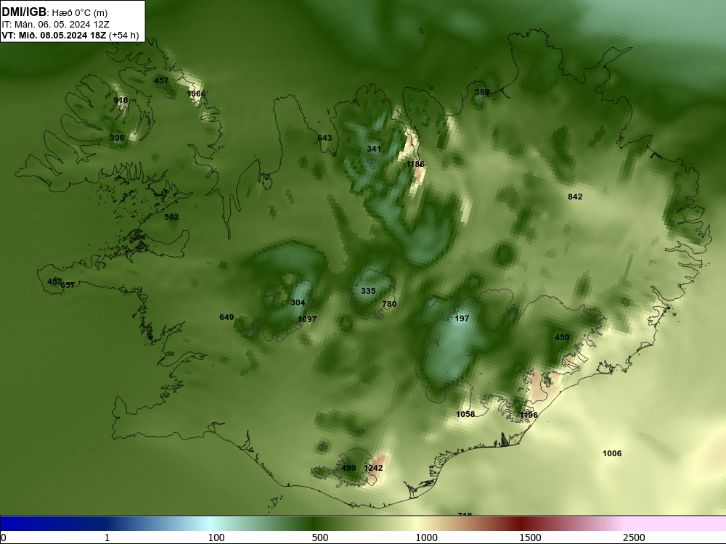Click the 1186 value on the map
The image size is (726, 544).
tap(415, 164)
